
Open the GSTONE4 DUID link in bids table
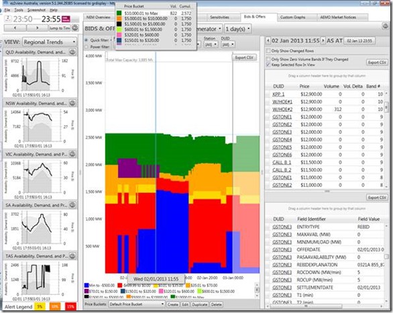point(282,139)
